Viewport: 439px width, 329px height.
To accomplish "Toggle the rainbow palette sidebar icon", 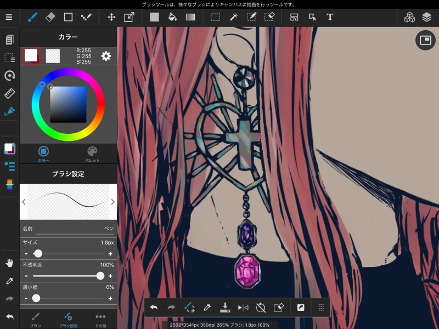I will coord(9,184).
